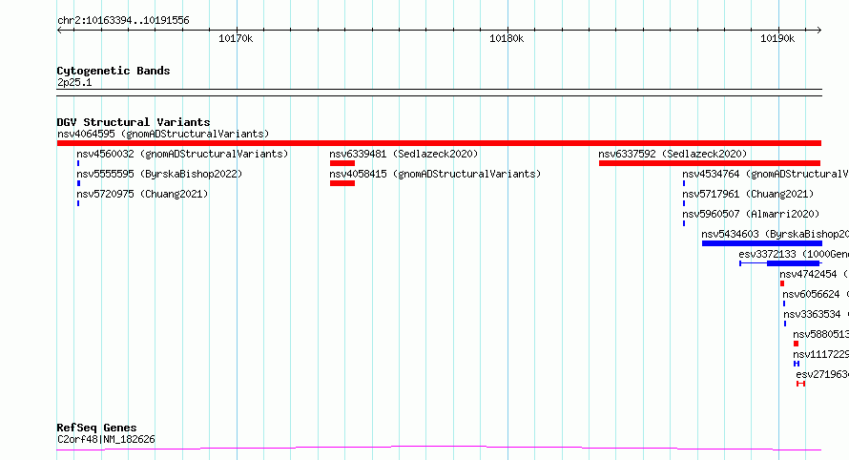Click the red nsv6337592 variant bar
Image resolution: width=849 pixels, height=460 pixels.
coord(710,163)
